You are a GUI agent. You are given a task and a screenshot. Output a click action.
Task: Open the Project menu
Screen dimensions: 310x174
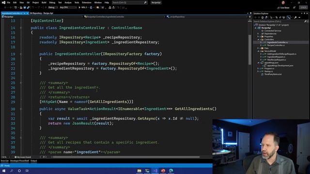tap(35, 2)
